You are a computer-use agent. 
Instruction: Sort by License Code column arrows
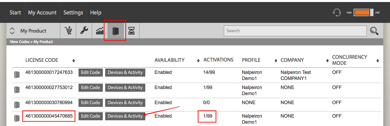(73, 61)
